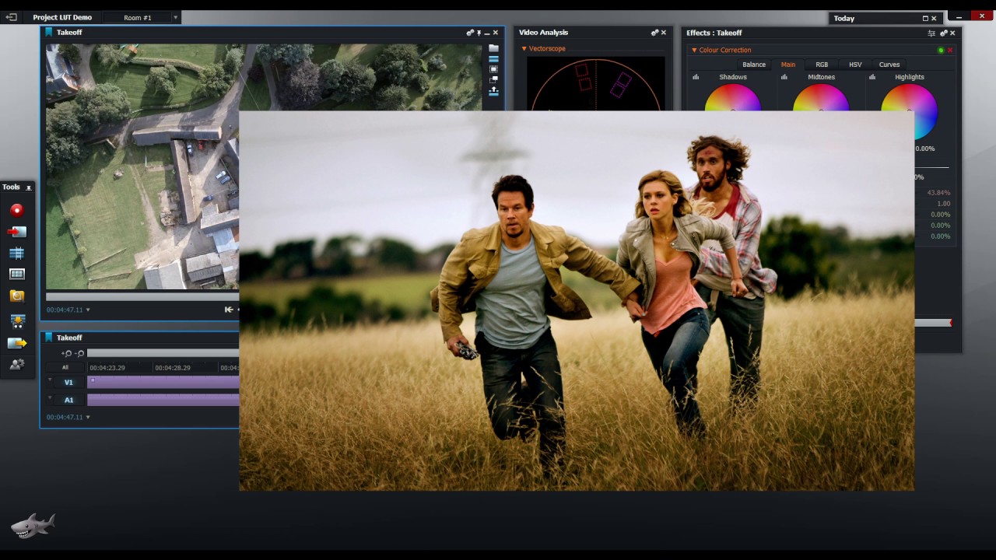
Task: Jump to previous cut in viewer
Action: (229, 310)
